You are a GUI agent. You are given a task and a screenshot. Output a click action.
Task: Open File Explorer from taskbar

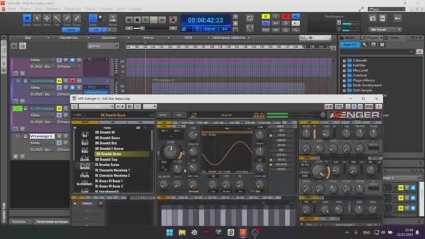coord(182,232)
